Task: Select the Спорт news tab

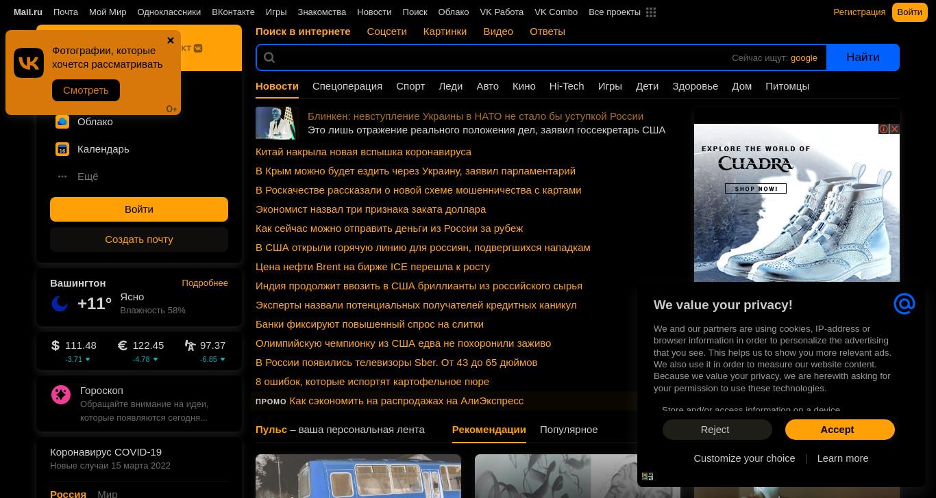Action: (410, 86)
